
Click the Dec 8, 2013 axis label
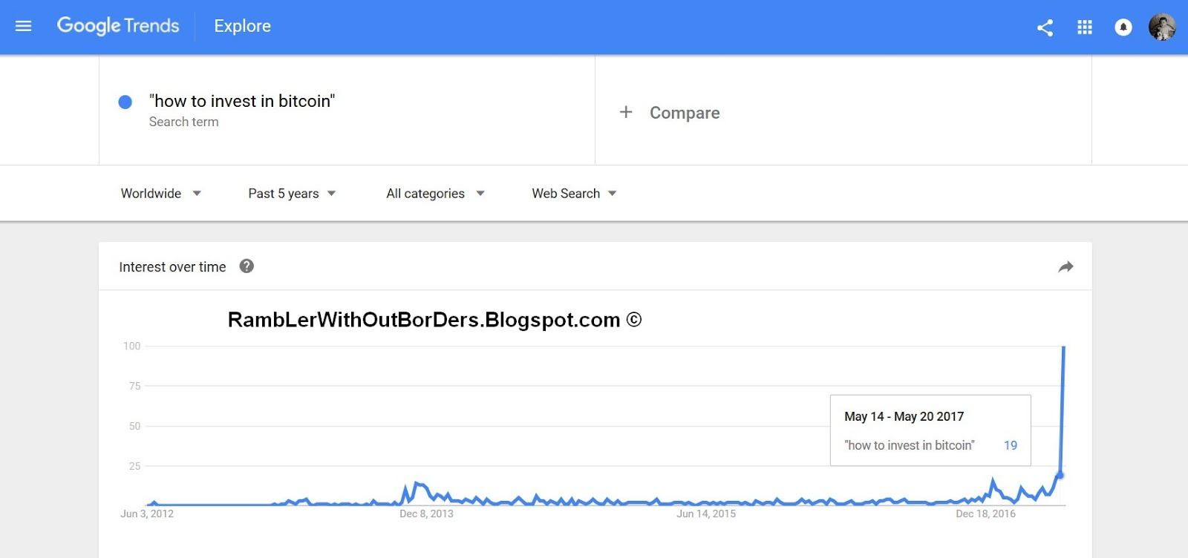point(426,513)
